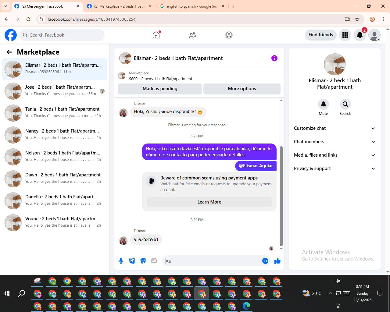This screenshot has height=312, width=390.
Task: Open the Friends icon in top navigation
Action: click(193, 35)
